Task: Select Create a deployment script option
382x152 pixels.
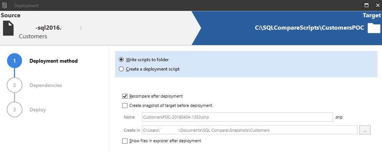Action: point(121,69)
